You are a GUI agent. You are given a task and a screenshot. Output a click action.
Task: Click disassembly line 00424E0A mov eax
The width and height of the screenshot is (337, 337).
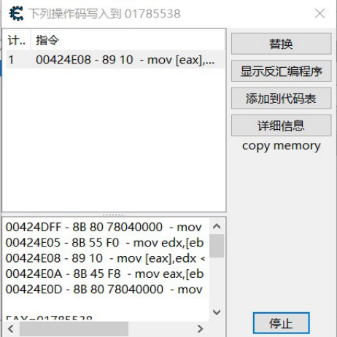pyautogui.click(x=104, y=274)
